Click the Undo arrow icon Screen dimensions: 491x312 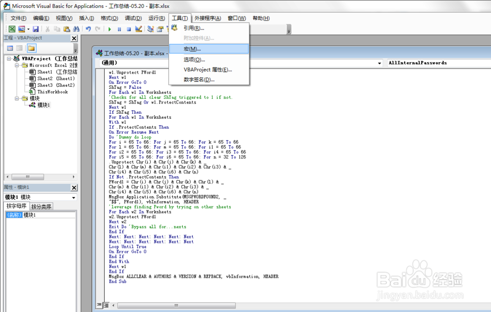coord(88,29)
